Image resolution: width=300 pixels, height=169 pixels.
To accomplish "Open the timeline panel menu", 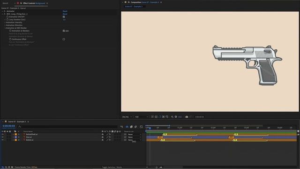I will pos(28,122).
